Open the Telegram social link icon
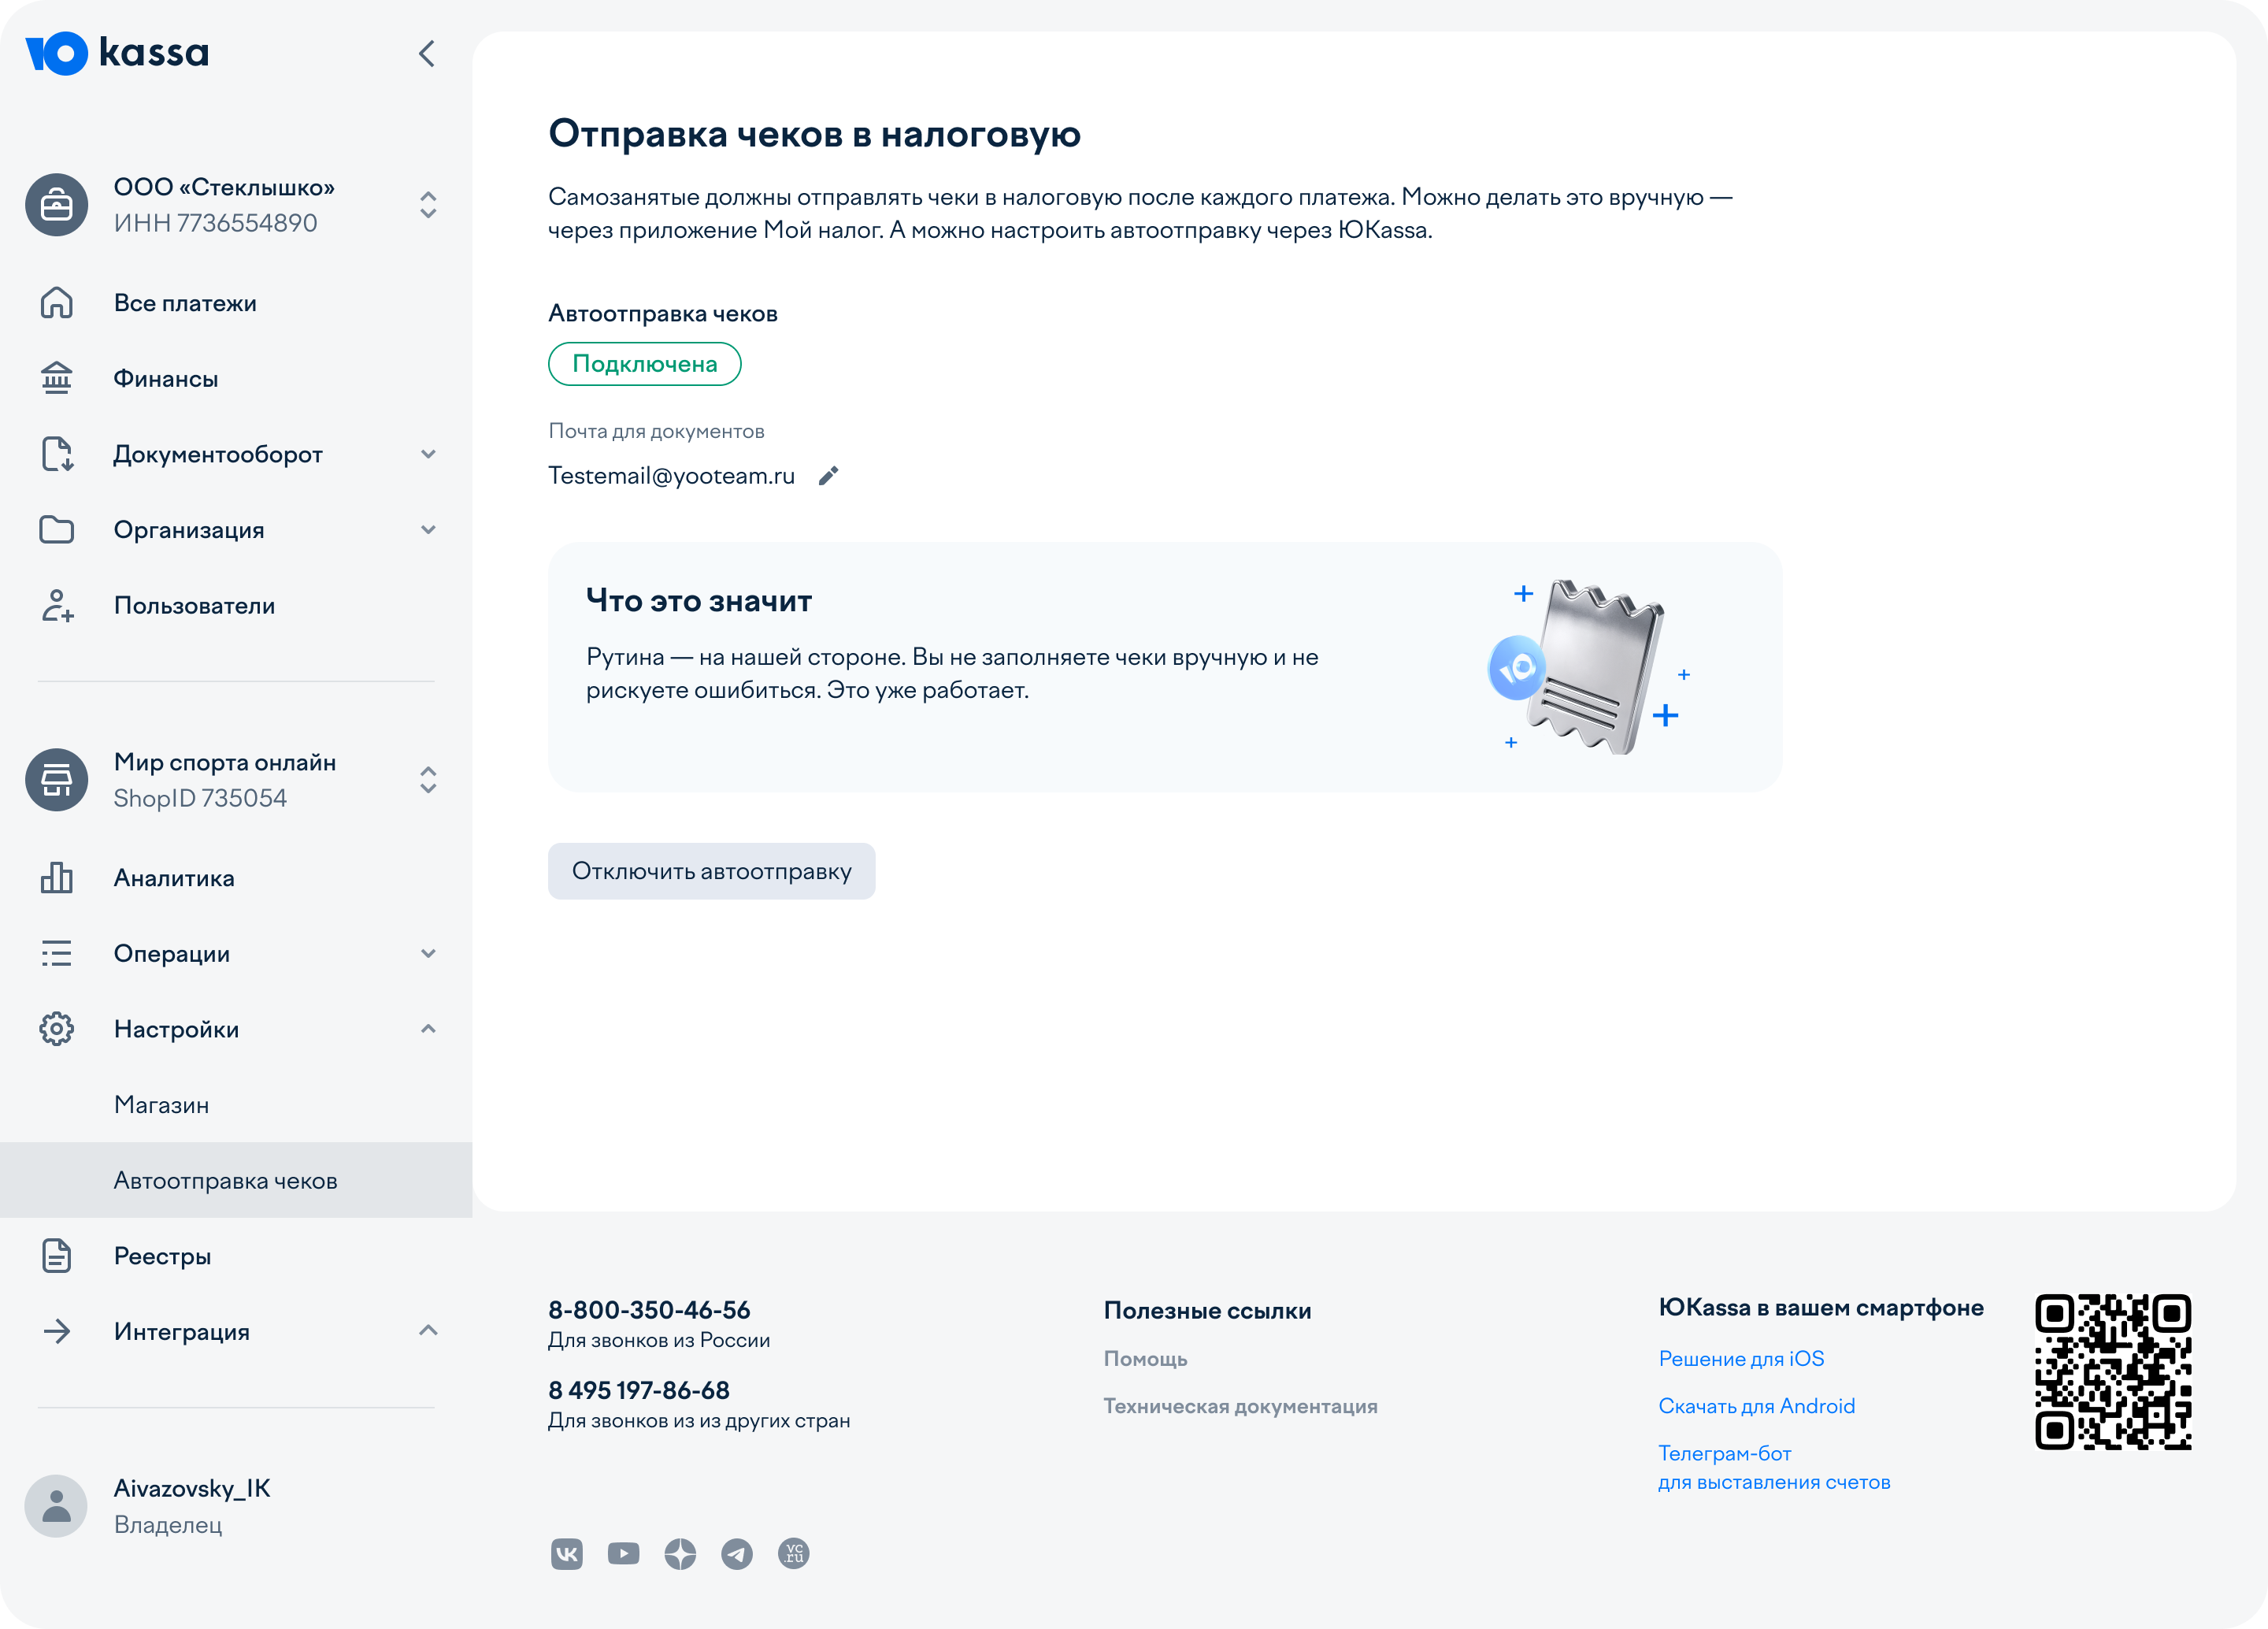This screenshot has height=1629, width=2268. [737, 1554]
